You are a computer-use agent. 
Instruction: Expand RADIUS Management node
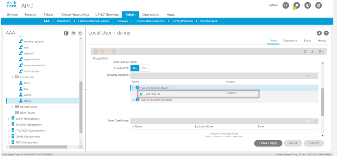pyautogui.click(x=9, y=125)
